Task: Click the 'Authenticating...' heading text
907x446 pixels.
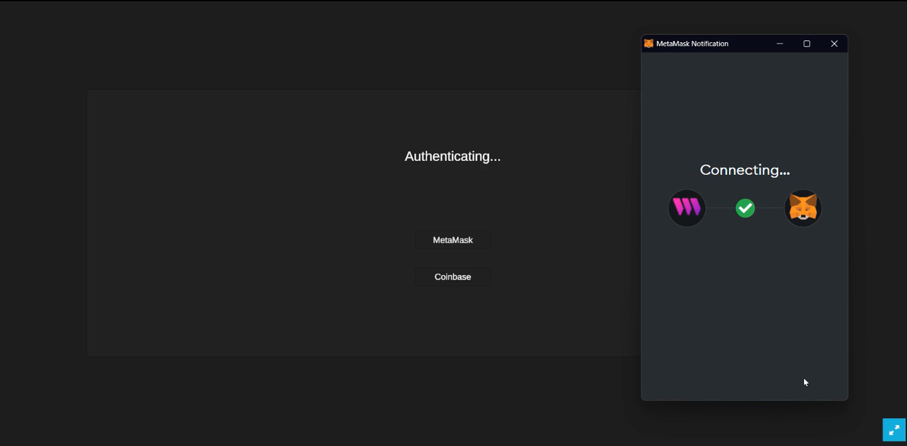Action: click(x=453, y=156)
